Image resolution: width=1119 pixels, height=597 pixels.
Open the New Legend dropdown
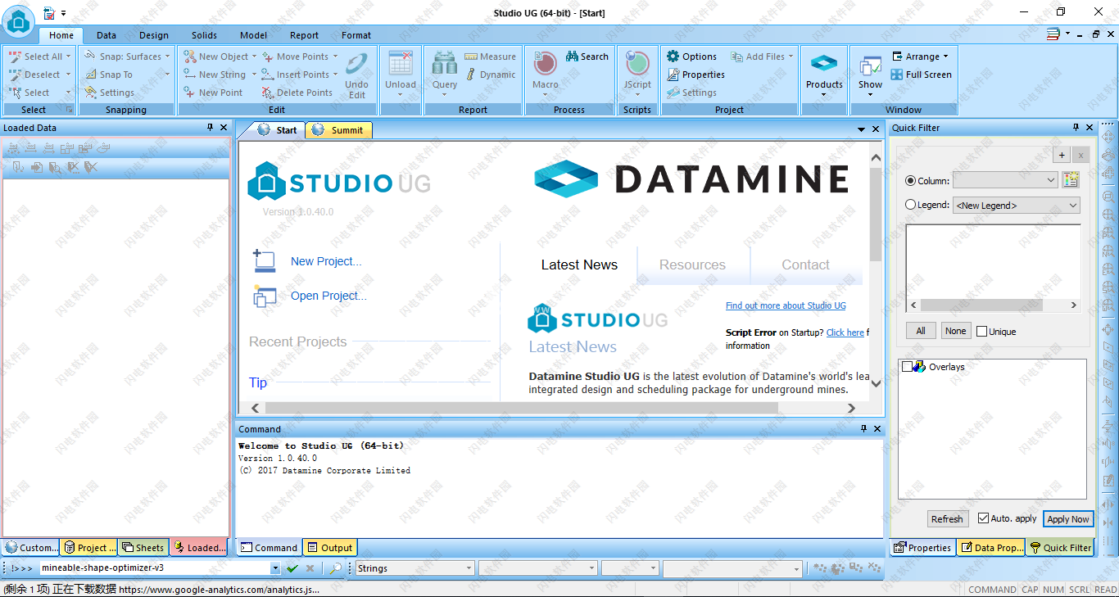[x=1017, y=205]
